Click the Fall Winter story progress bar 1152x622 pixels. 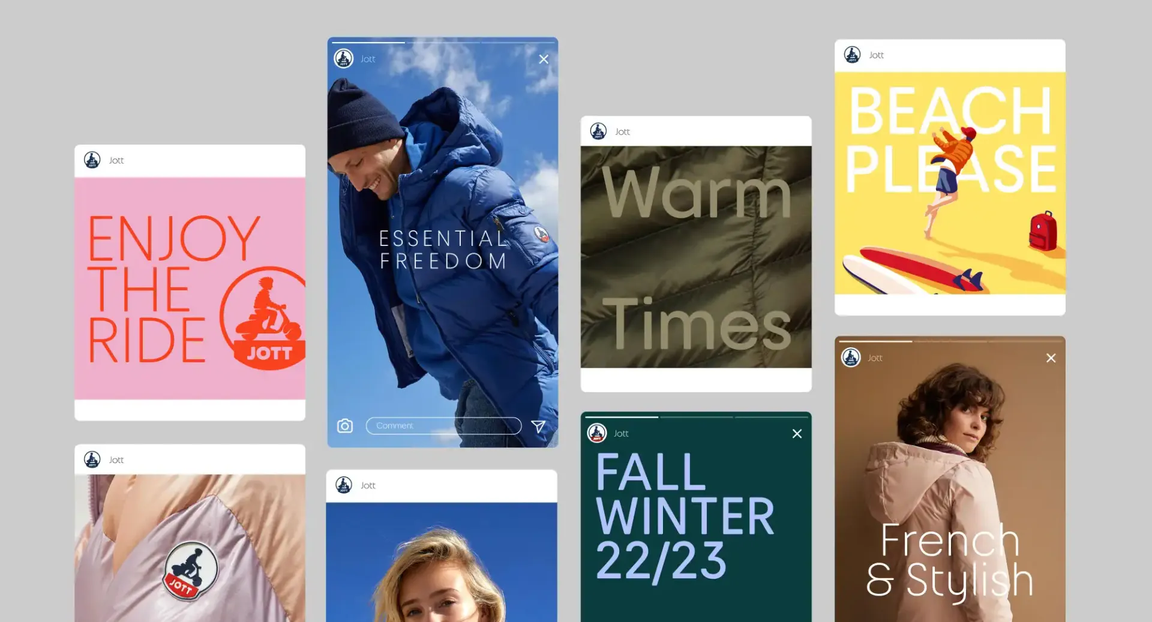696,417
